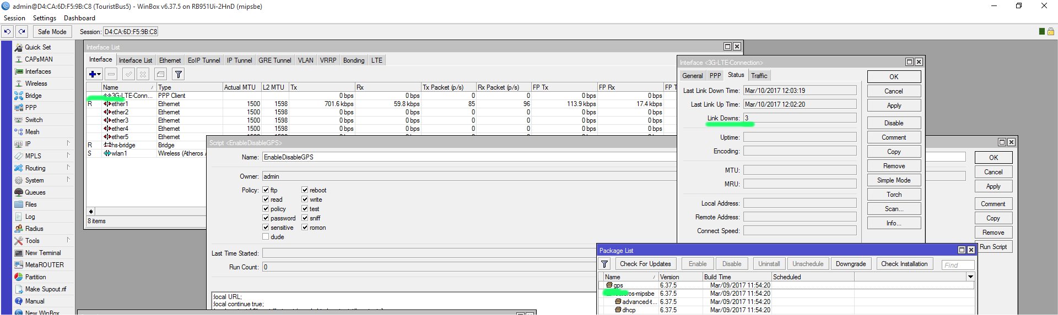Click the Undo arrow icon in toolbar

8,31
